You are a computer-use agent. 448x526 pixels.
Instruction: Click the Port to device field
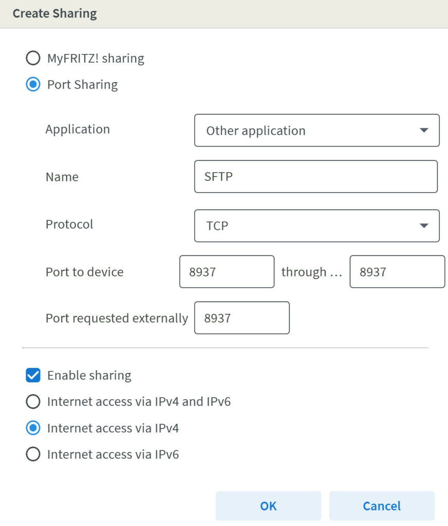point(227,272)
